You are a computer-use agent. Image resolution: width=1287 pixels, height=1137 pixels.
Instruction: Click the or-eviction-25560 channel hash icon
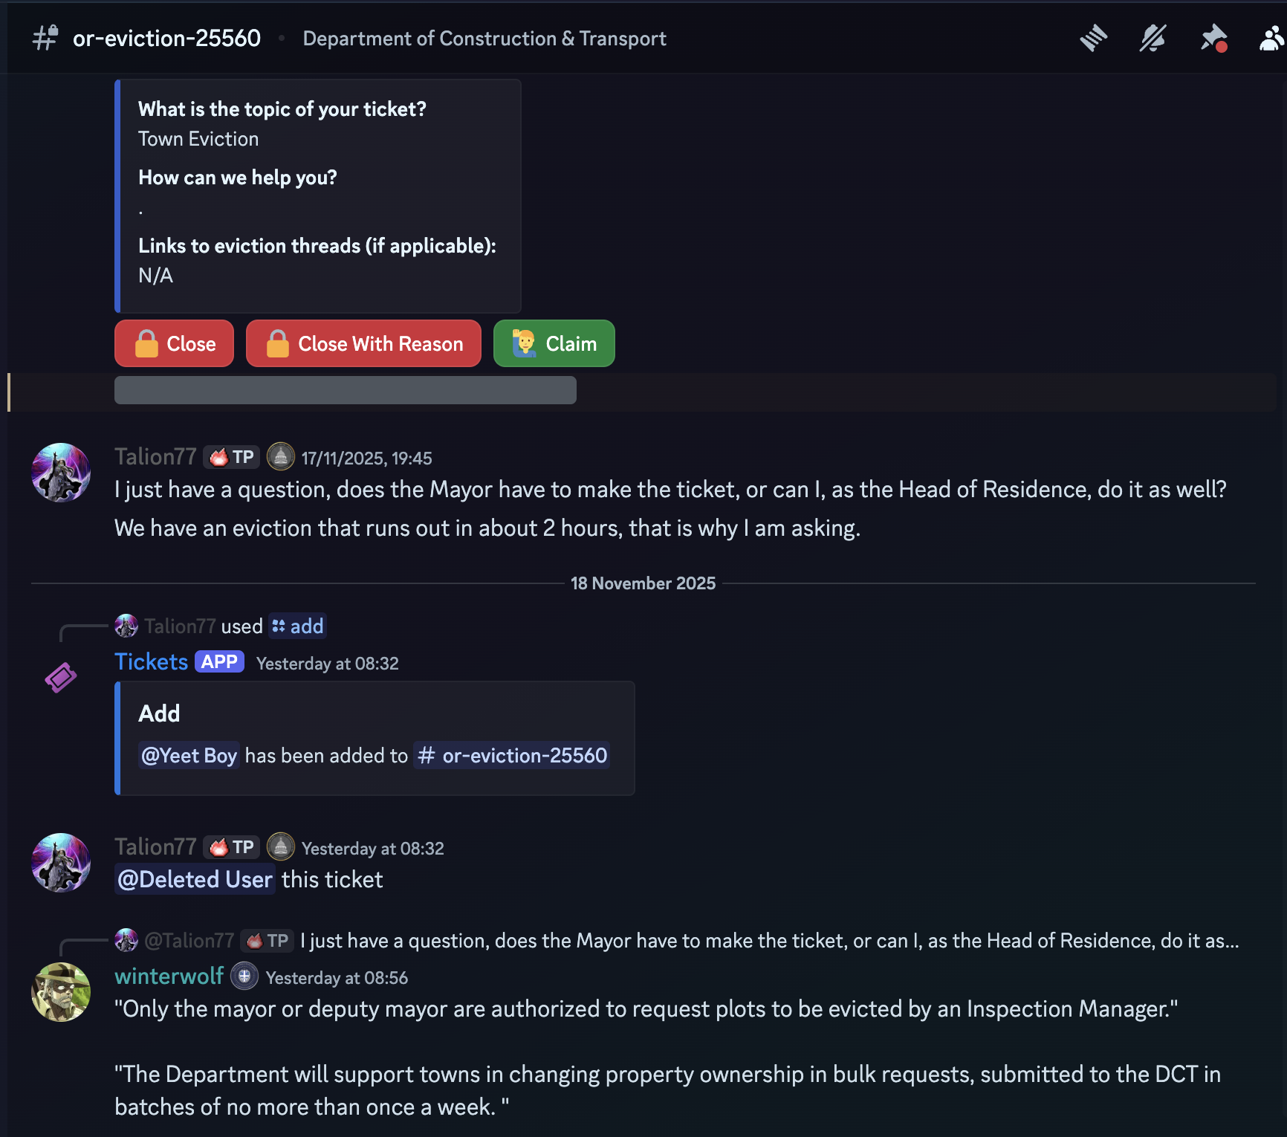pyautogui.click(x=45, y=39)
